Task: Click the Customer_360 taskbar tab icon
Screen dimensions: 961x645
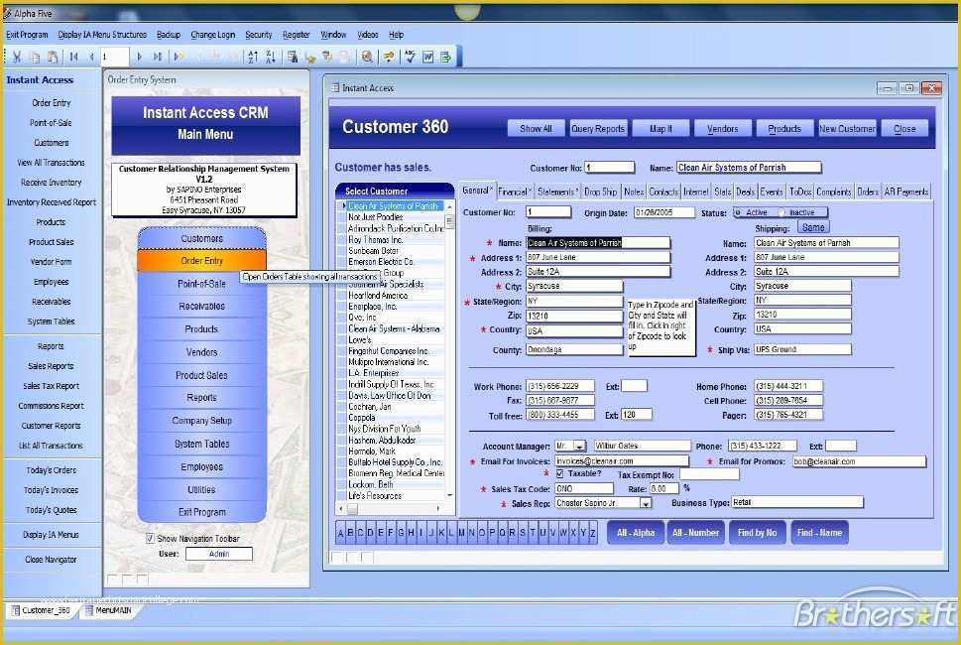Action: point(16,610)
